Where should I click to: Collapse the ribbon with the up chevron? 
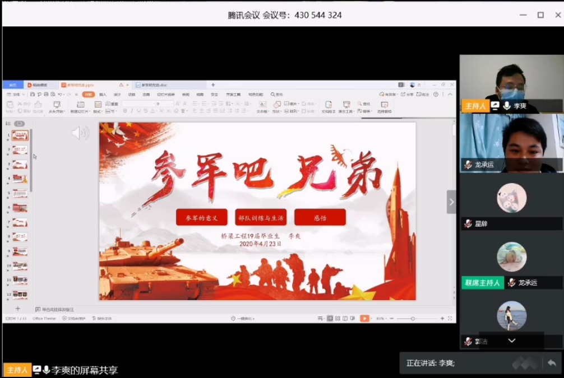click(450, 95)
